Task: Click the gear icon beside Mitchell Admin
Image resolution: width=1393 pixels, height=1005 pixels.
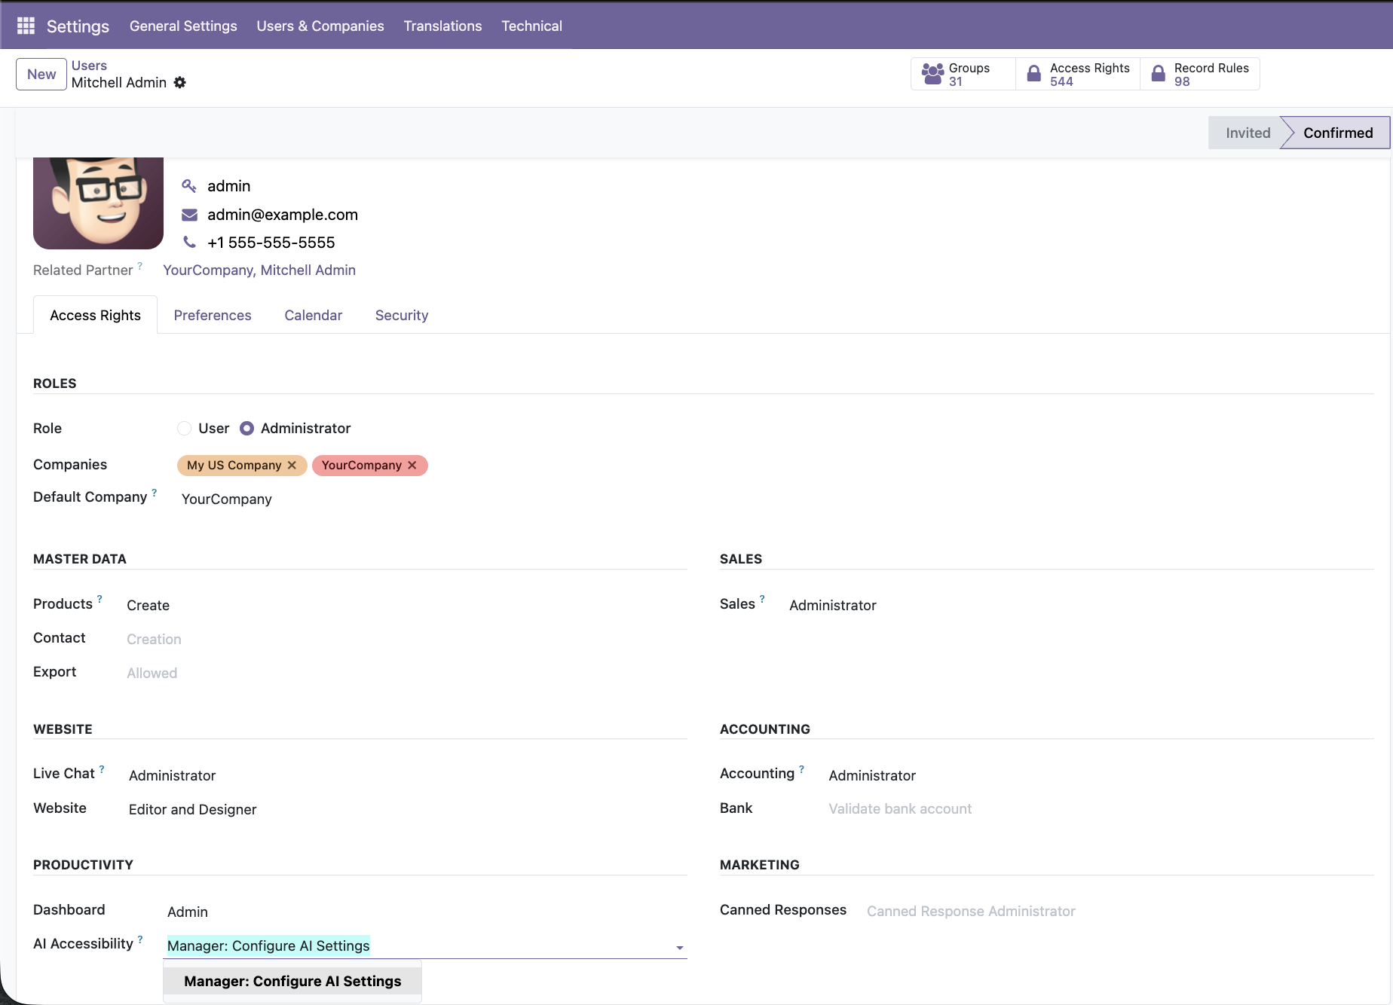Action: click(180, 83)
